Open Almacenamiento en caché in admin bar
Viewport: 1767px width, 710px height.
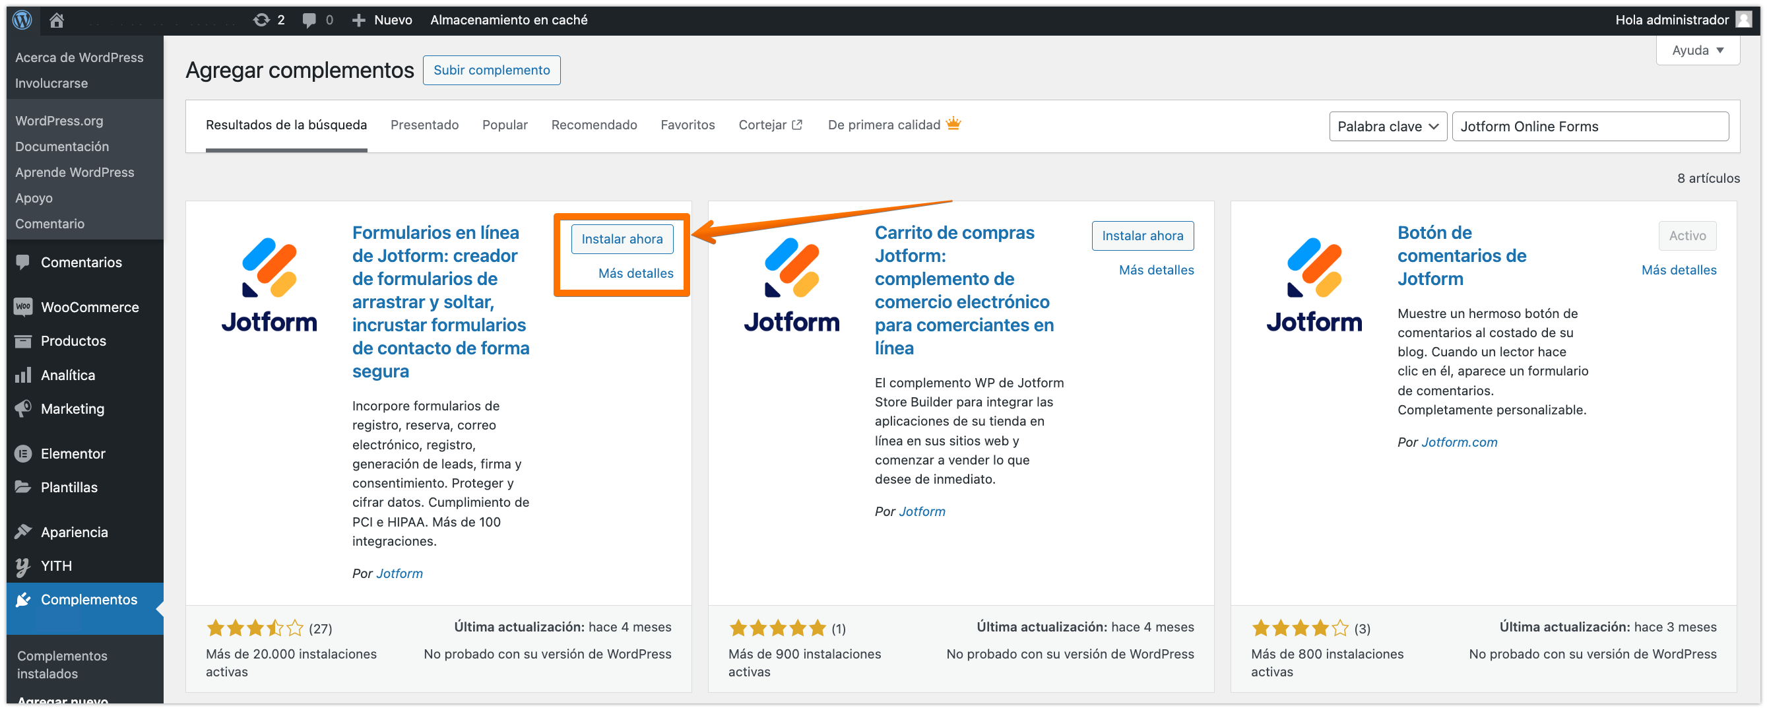click(x=509, y=20)
